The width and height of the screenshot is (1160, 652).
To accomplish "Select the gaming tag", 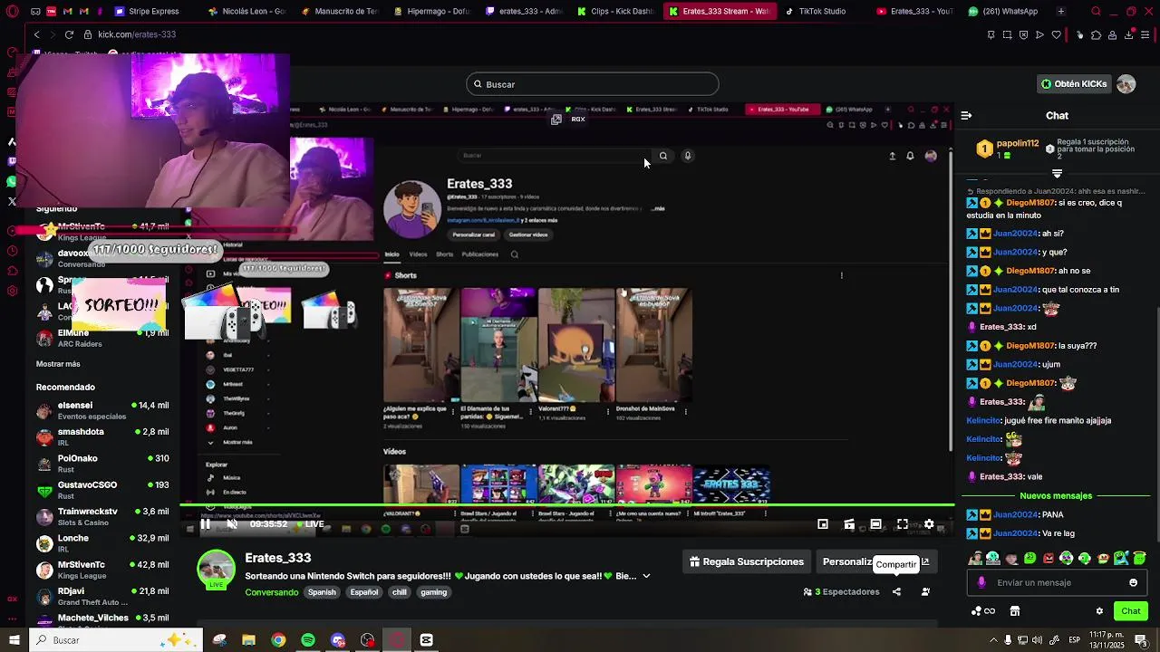I will click(x=434, y=592).
